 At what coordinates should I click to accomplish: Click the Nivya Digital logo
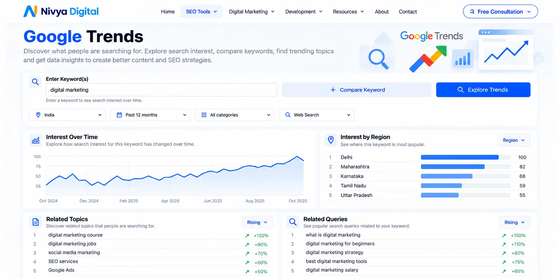(x=61, y=12)
